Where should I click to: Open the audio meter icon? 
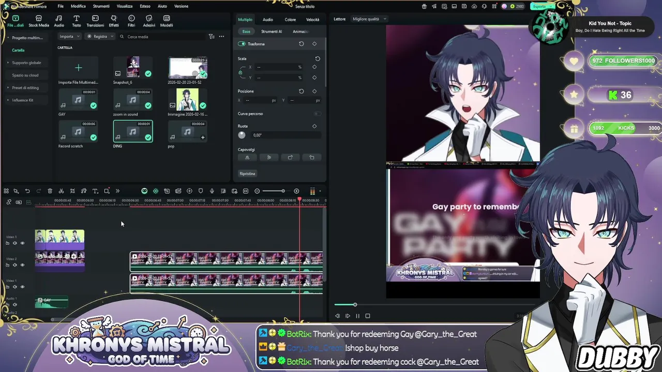312,191
